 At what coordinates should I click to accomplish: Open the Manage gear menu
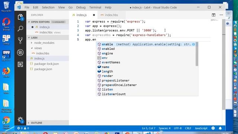click(x=20, y=120)
